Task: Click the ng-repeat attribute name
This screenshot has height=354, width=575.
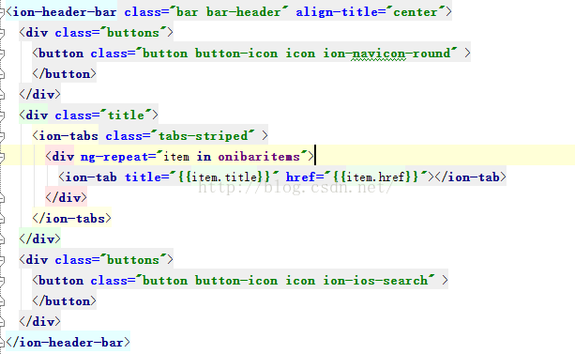Action: click(113, 157)
